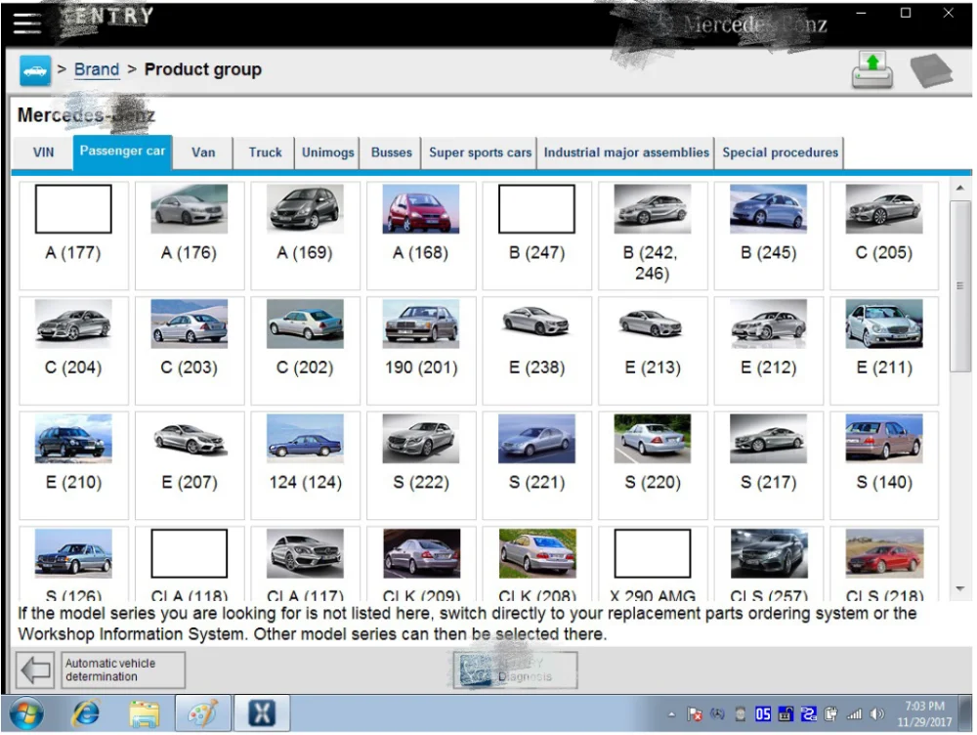This screenshot has height=735, width=977.
Task: Select the CLK (208) car tile
Action: click(x=537, y=564)
